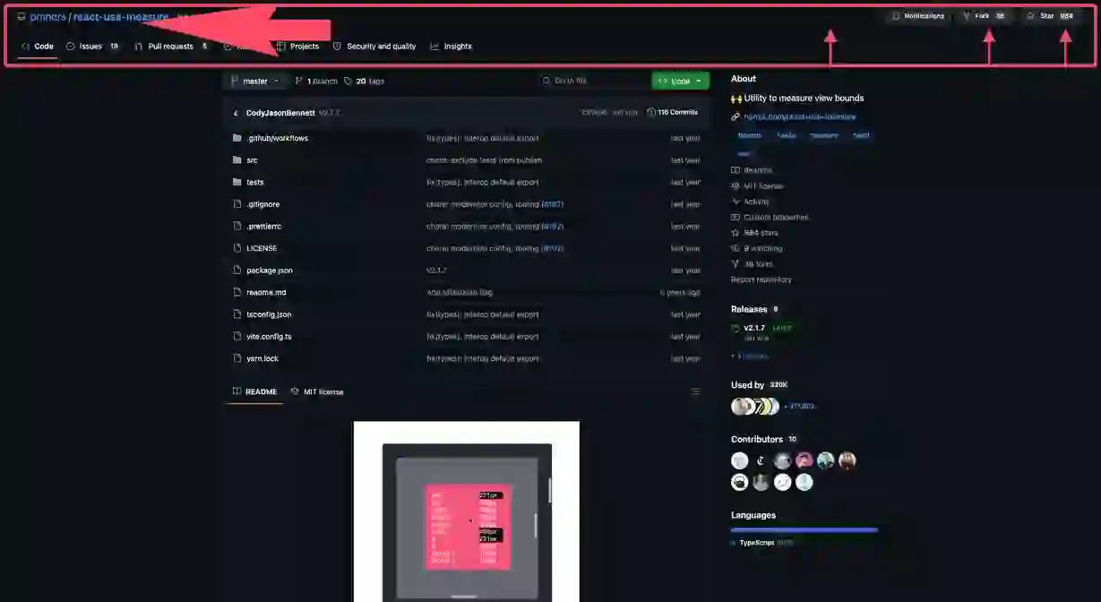Screen dimensions: 1101x602
Task: Click the Code tab icon
Action: pos(26,47)
